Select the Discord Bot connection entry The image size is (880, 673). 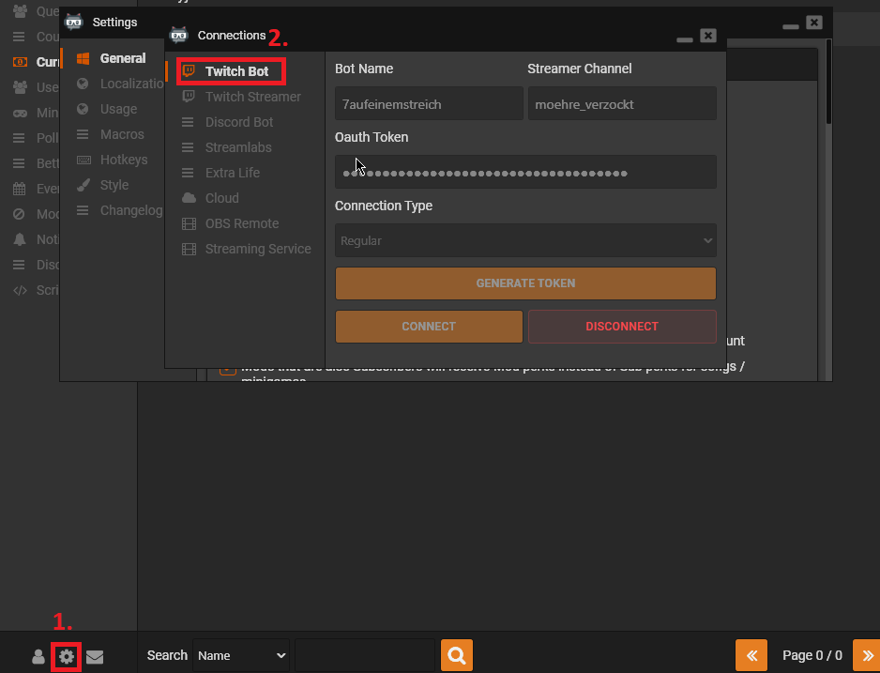click(x=239, y=122)
